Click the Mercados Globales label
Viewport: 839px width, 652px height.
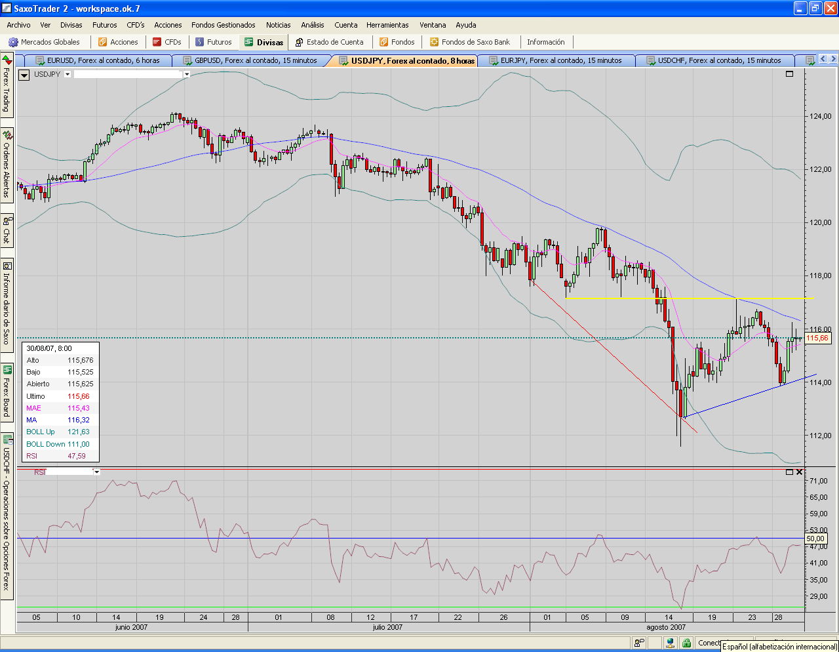(50, 42)
